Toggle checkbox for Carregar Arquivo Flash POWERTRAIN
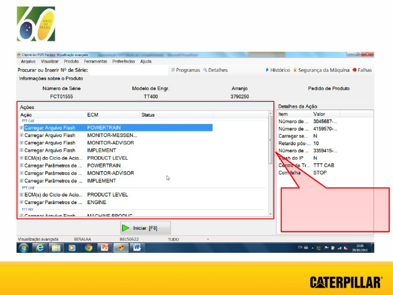 tap(21, 127)
